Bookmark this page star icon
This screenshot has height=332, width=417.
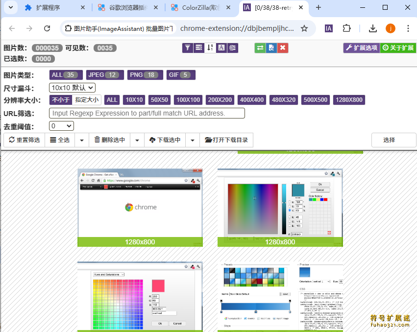[304, 28]
